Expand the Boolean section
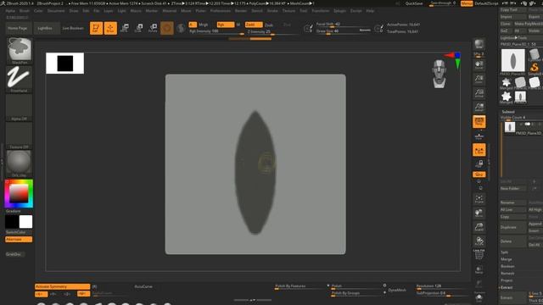The image size is (543, 305). click(507, 266)
